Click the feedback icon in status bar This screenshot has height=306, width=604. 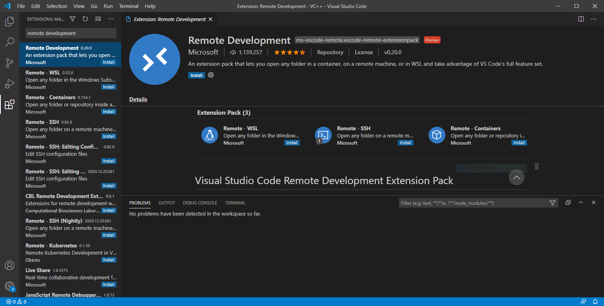coord(584,302)
